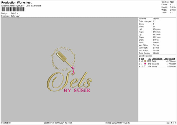Click the Min Stitch value '0.3 mm'
This screenshot has height=125, width=177.
click(x=156, y=48)
